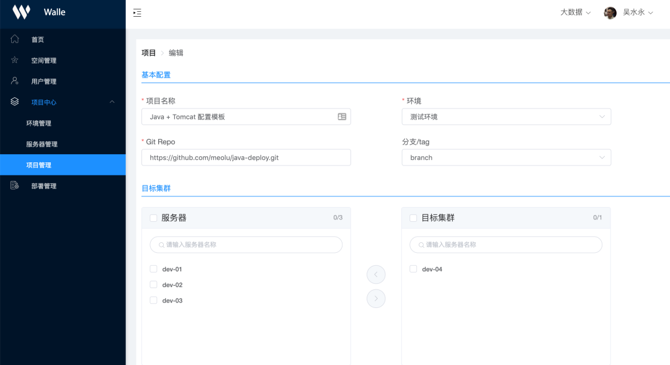Check the dev-01 server checkbox
This screenshot has height=365, width=670.
[153, 269]
